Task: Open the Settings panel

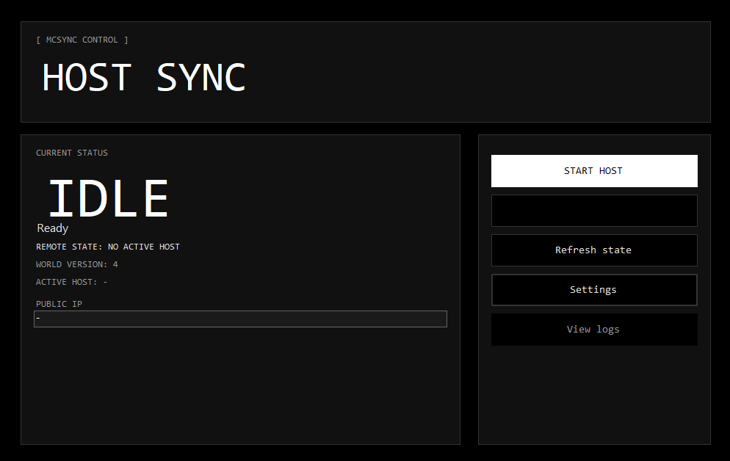Action: click(593, 289)
